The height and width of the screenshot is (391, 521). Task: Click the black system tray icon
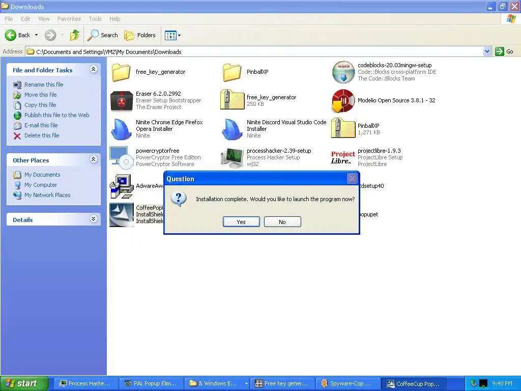(x=483, y=383)
